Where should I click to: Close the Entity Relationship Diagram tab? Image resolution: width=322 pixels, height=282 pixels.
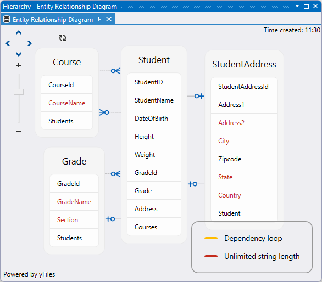109,19
